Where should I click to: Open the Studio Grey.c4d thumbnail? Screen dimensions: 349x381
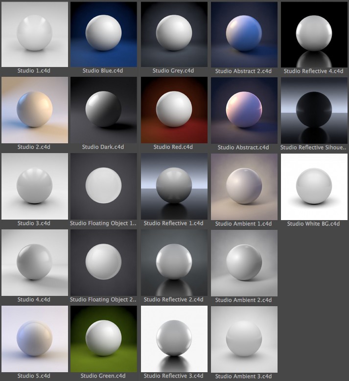point(174,35)
